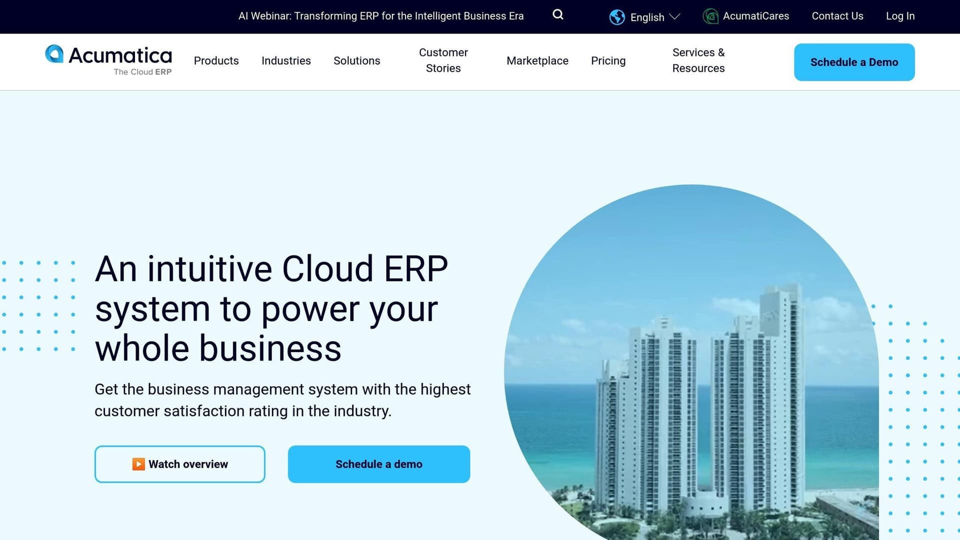
Task: Click the Acumatica logo swirl icon
Action: pyautogui.click(x=54, y=54)
